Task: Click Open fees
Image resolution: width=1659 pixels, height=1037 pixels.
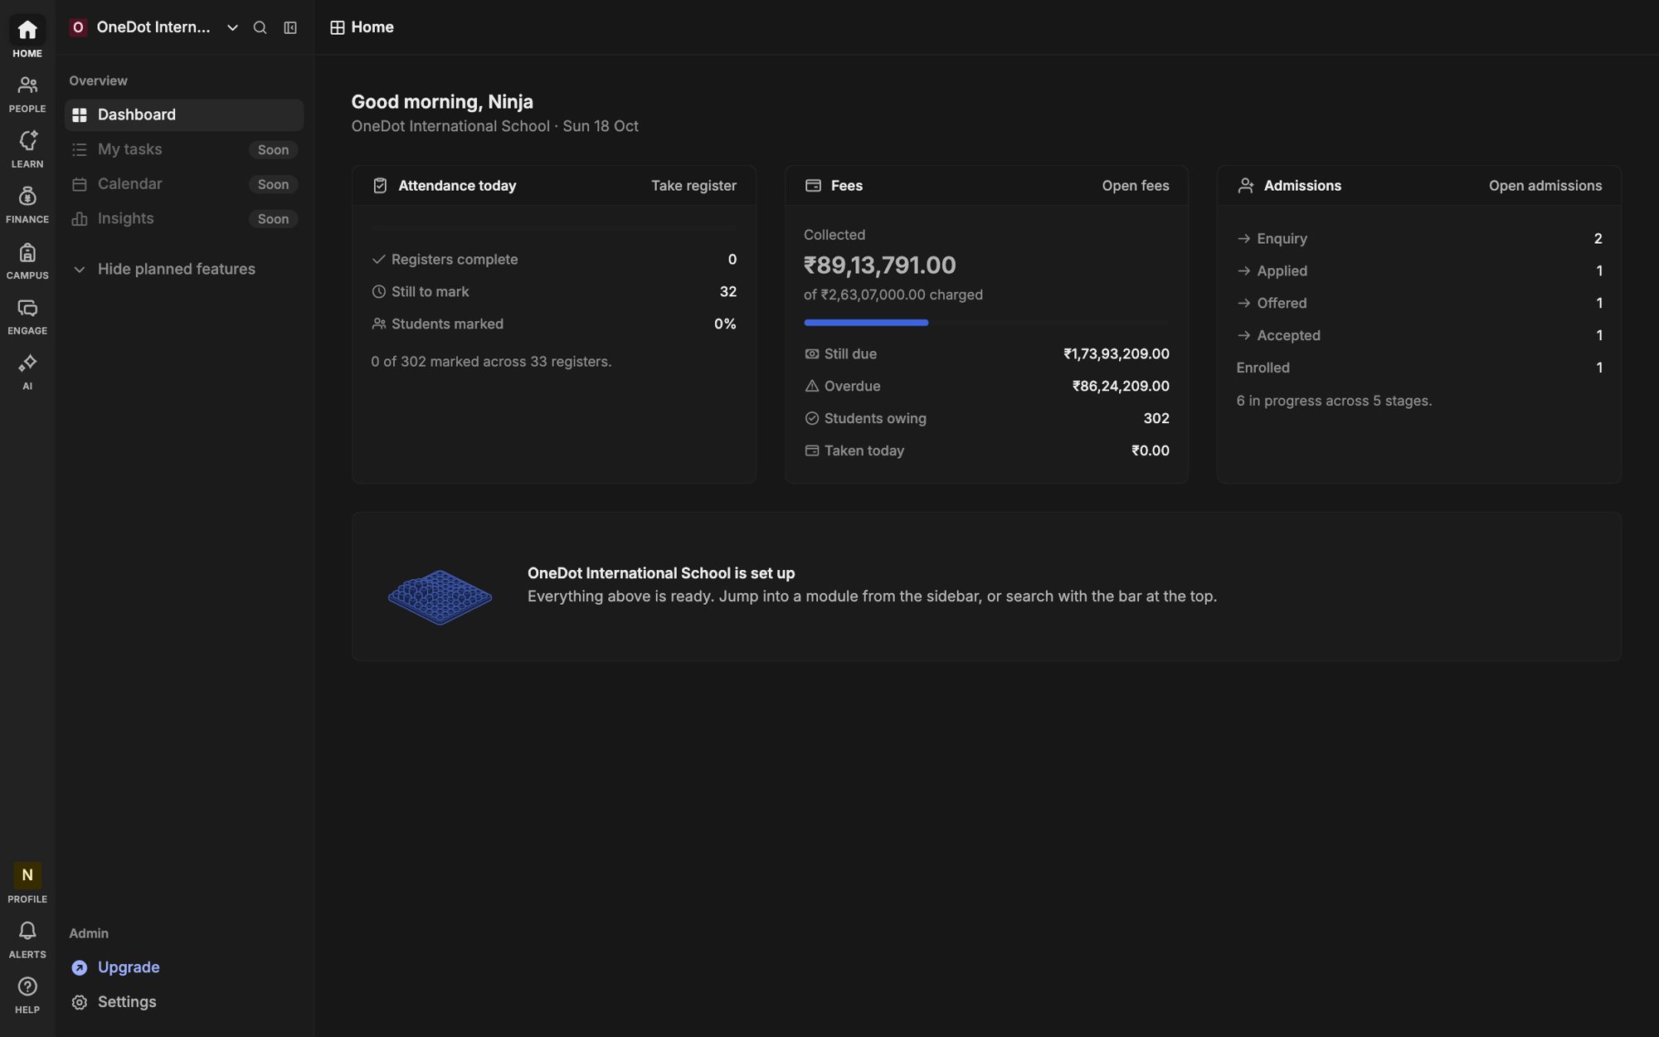Action: [x=1136, y=186]
